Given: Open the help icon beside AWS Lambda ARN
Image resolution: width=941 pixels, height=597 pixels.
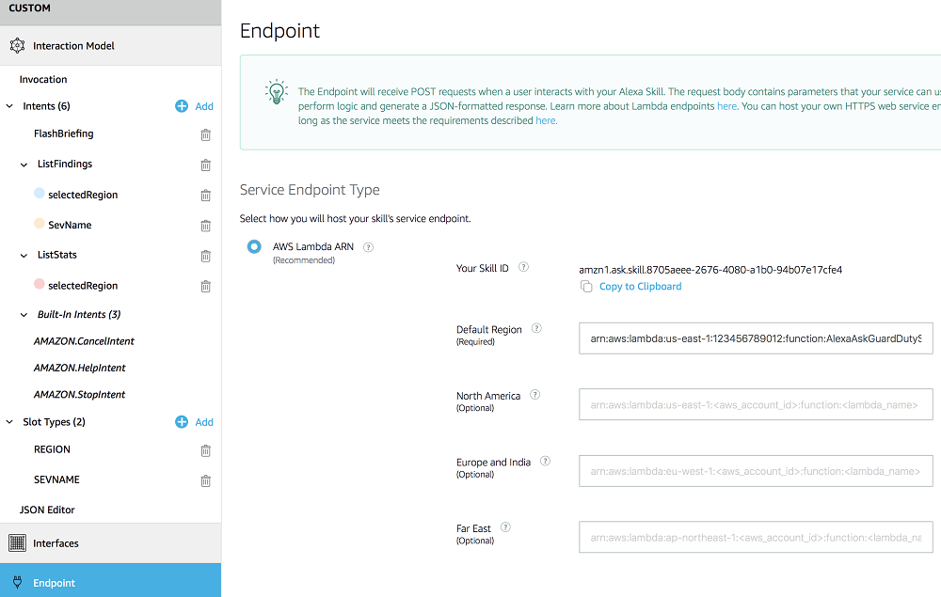Looking at the screenshot, I should point(368,246).
